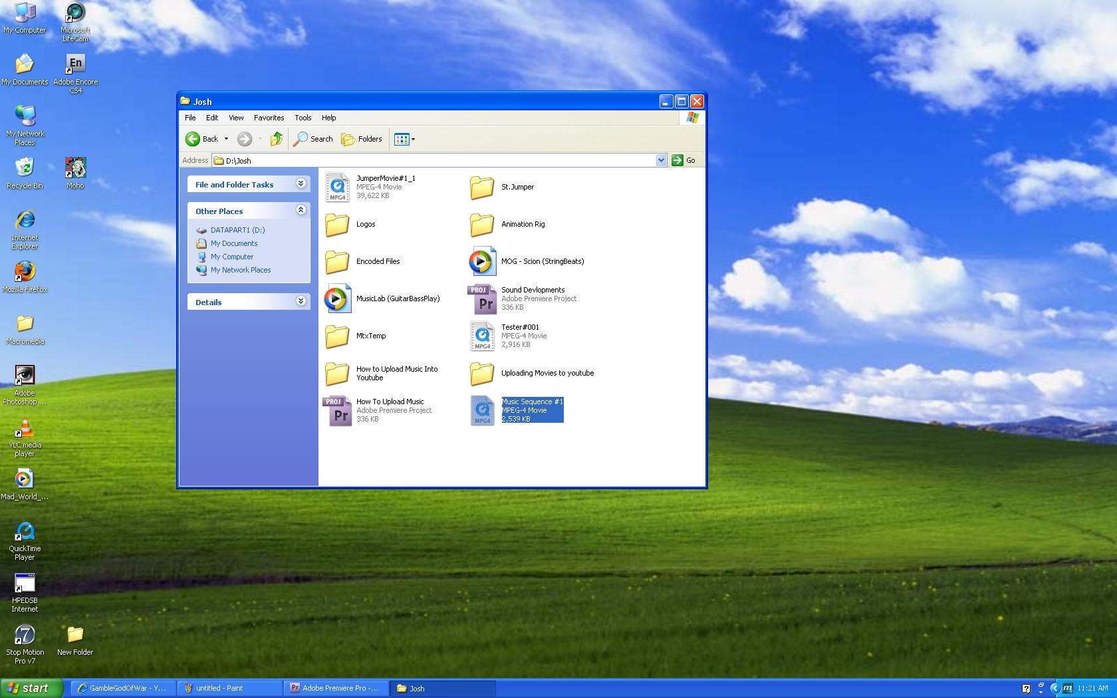Follow the My Computer link in Other Places
This screenshot has height=698, width=1117.
pyautogui.click(x=232, y=257)
